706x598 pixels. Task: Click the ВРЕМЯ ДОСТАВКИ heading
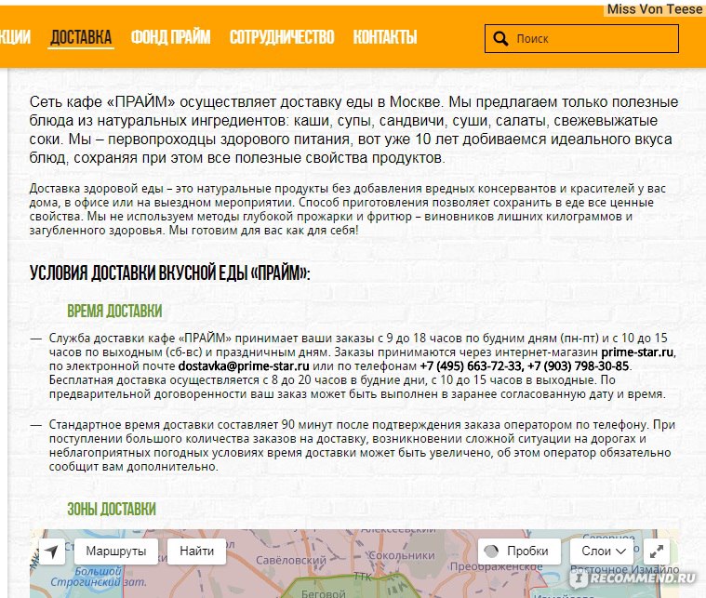tap(114, 312)
